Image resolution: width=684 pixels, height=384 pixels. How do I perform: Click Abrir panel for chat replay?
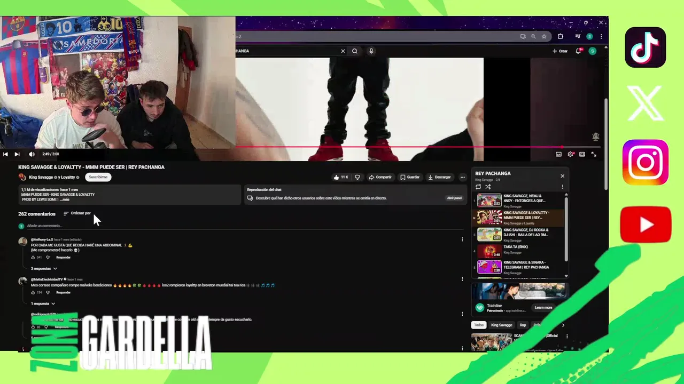(454, 198)
